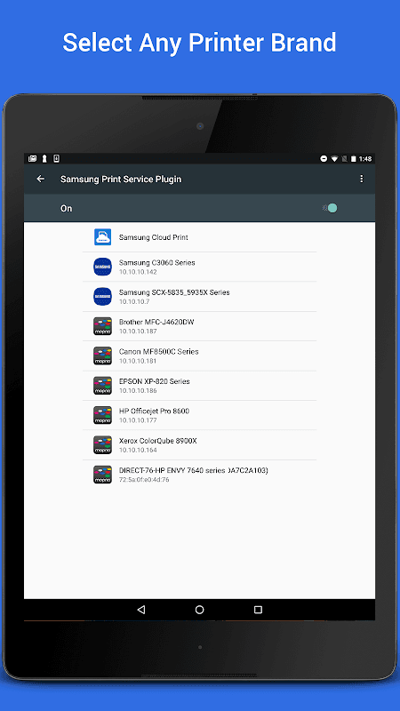Click IP address 10.10.10.7

click(134, 301)
